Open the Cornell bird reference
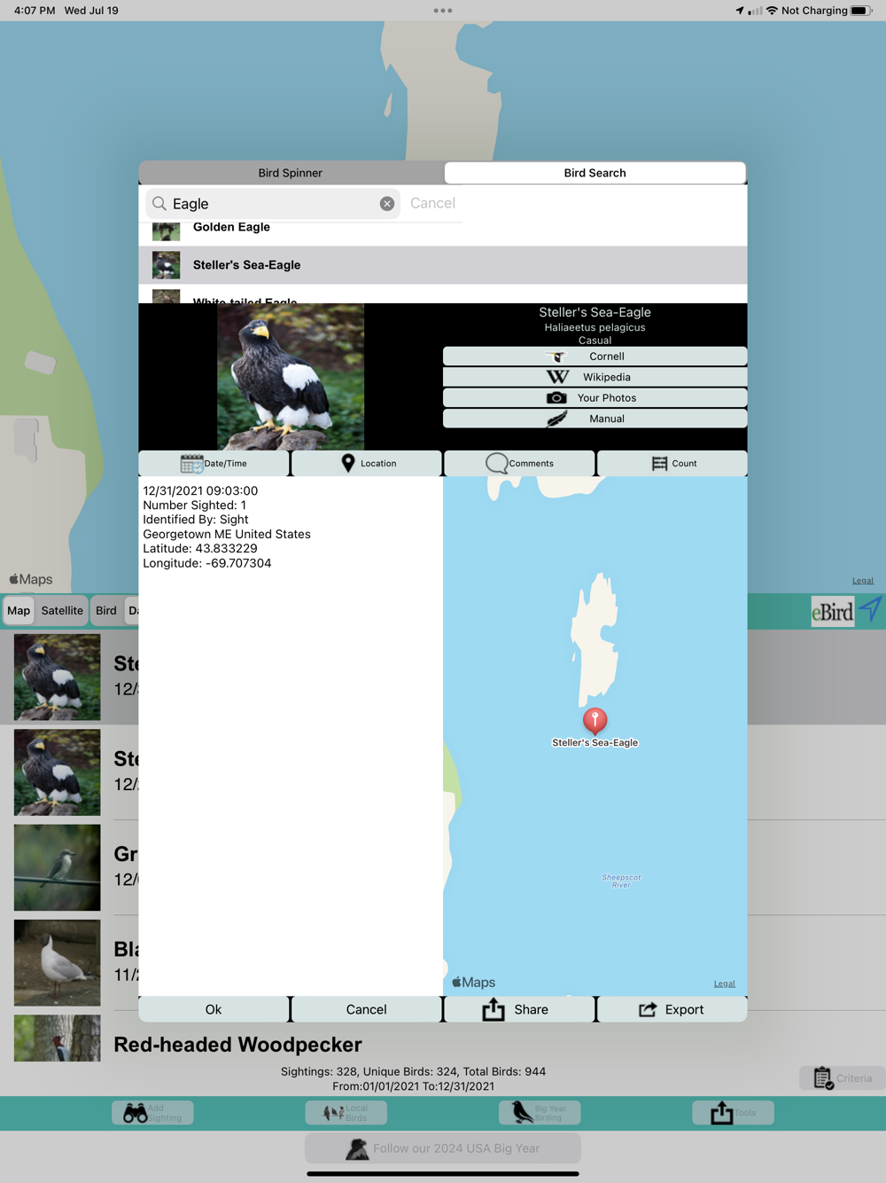The height and width of the screenshot is (1183, 886). tap(595, 356)
